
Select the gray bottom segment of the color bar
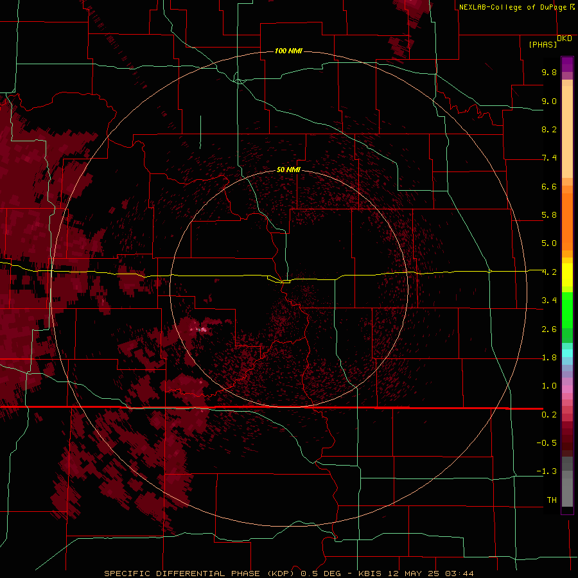pyautogui.click(x=567, y=482)
